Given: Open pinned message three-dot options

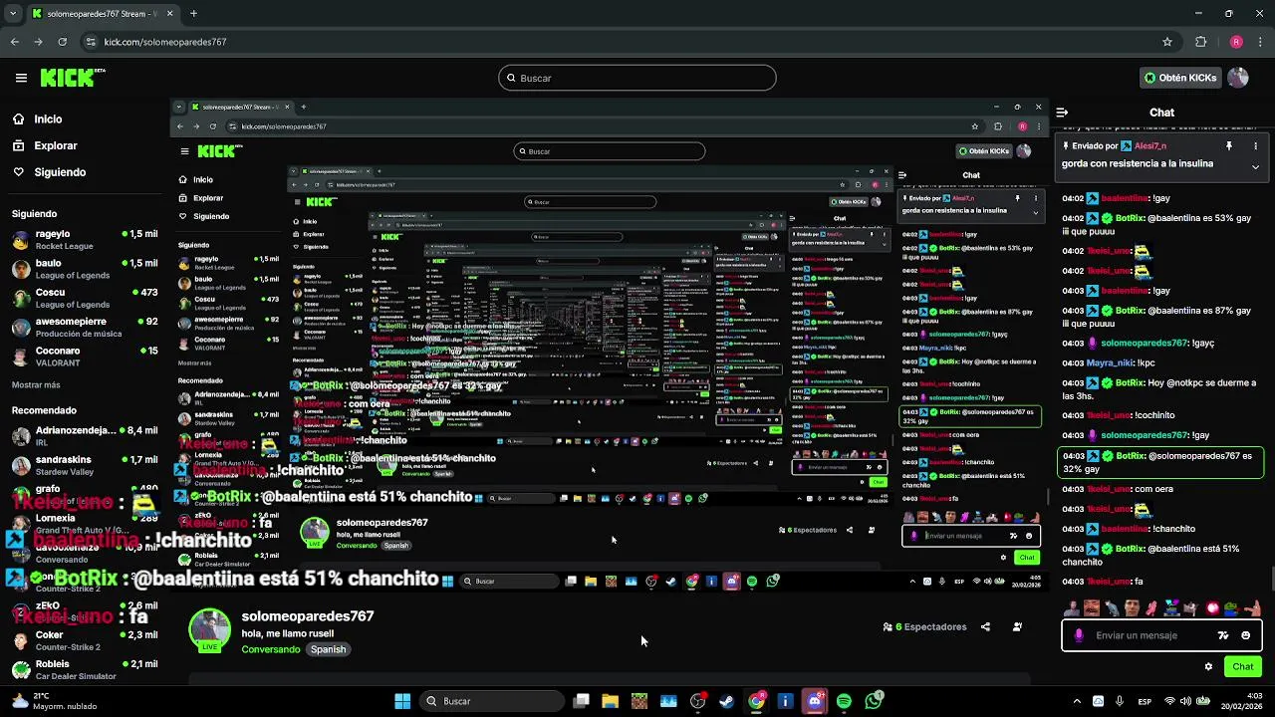Looking at the screenshot, I should (x=1255, y=145).
